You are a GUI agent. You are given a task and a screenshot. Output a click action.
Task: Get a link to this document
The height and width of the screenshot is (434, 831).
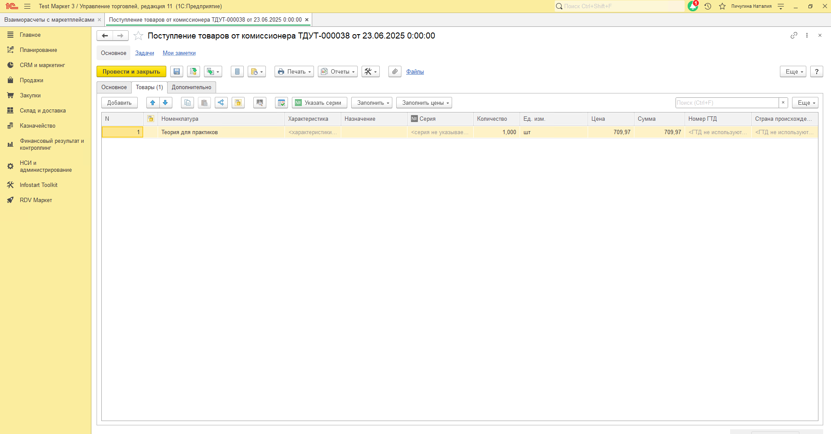tap(794, 35)
